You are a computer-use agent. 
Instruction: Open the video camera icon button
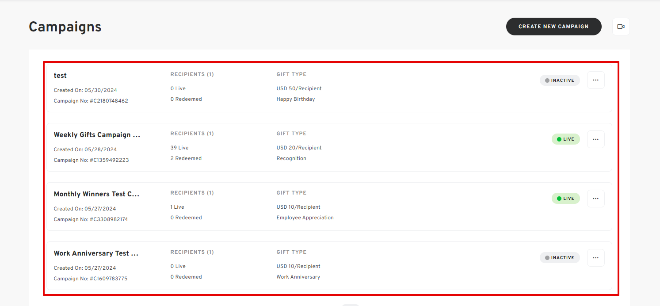coord(621,27)
